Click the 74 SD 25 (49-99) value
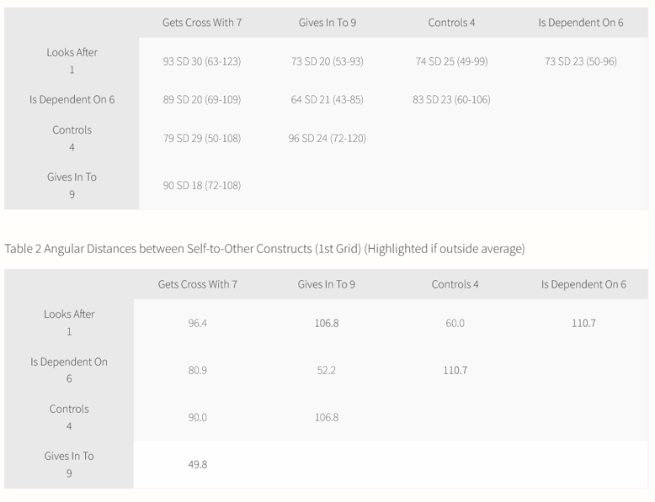 pyautogui.click(x=451, y=61)
